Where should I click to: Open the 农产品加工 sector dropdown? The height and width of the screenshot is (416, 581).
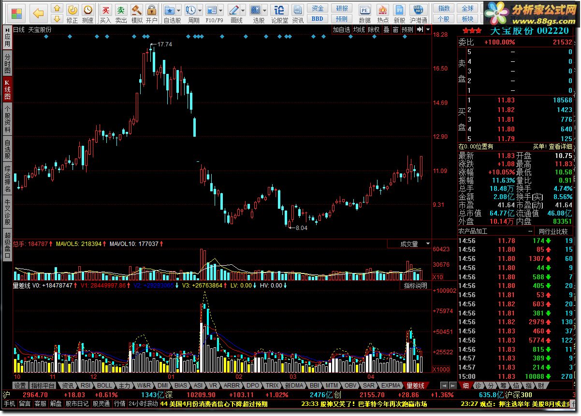point(495,231)
